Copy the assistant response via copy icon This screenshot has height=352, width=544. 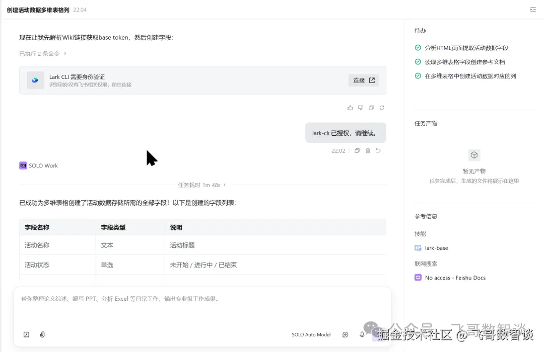(371, 108)
